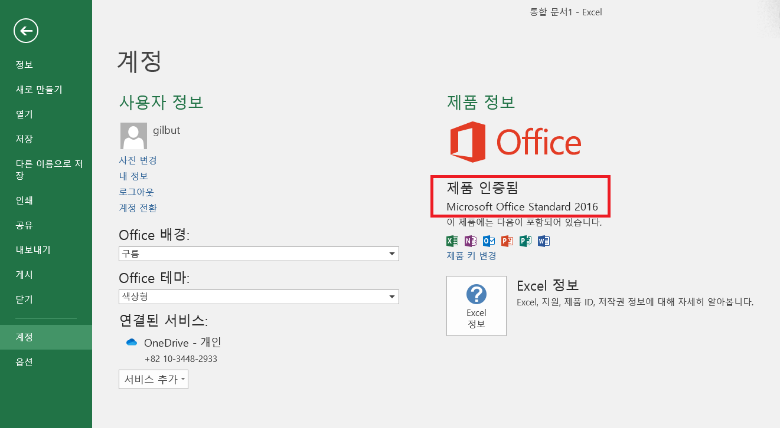Go back using the circled arrow icon
The image size is (780, 428).
click(x=26, y=31)
